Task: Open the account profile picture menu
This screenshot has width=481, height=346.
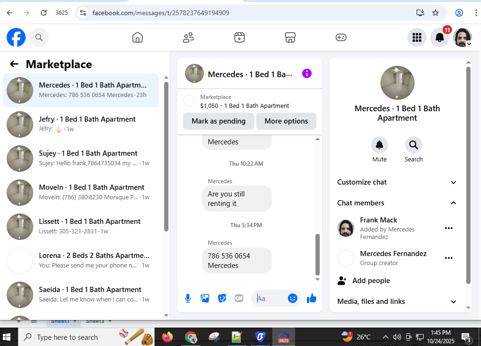Action: [462, 37]
